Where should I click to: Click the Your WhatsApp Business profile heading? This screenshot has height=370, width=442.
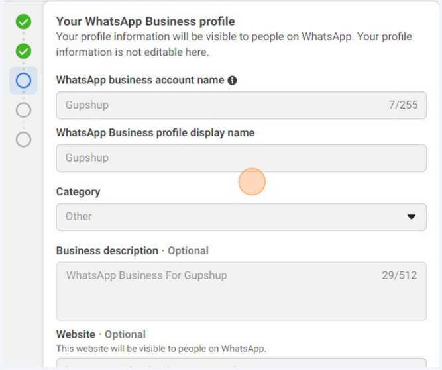click(145, 21)
